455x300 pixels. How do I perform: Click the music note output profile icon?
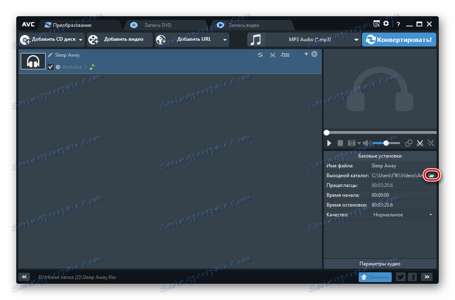tap(256, 40)
